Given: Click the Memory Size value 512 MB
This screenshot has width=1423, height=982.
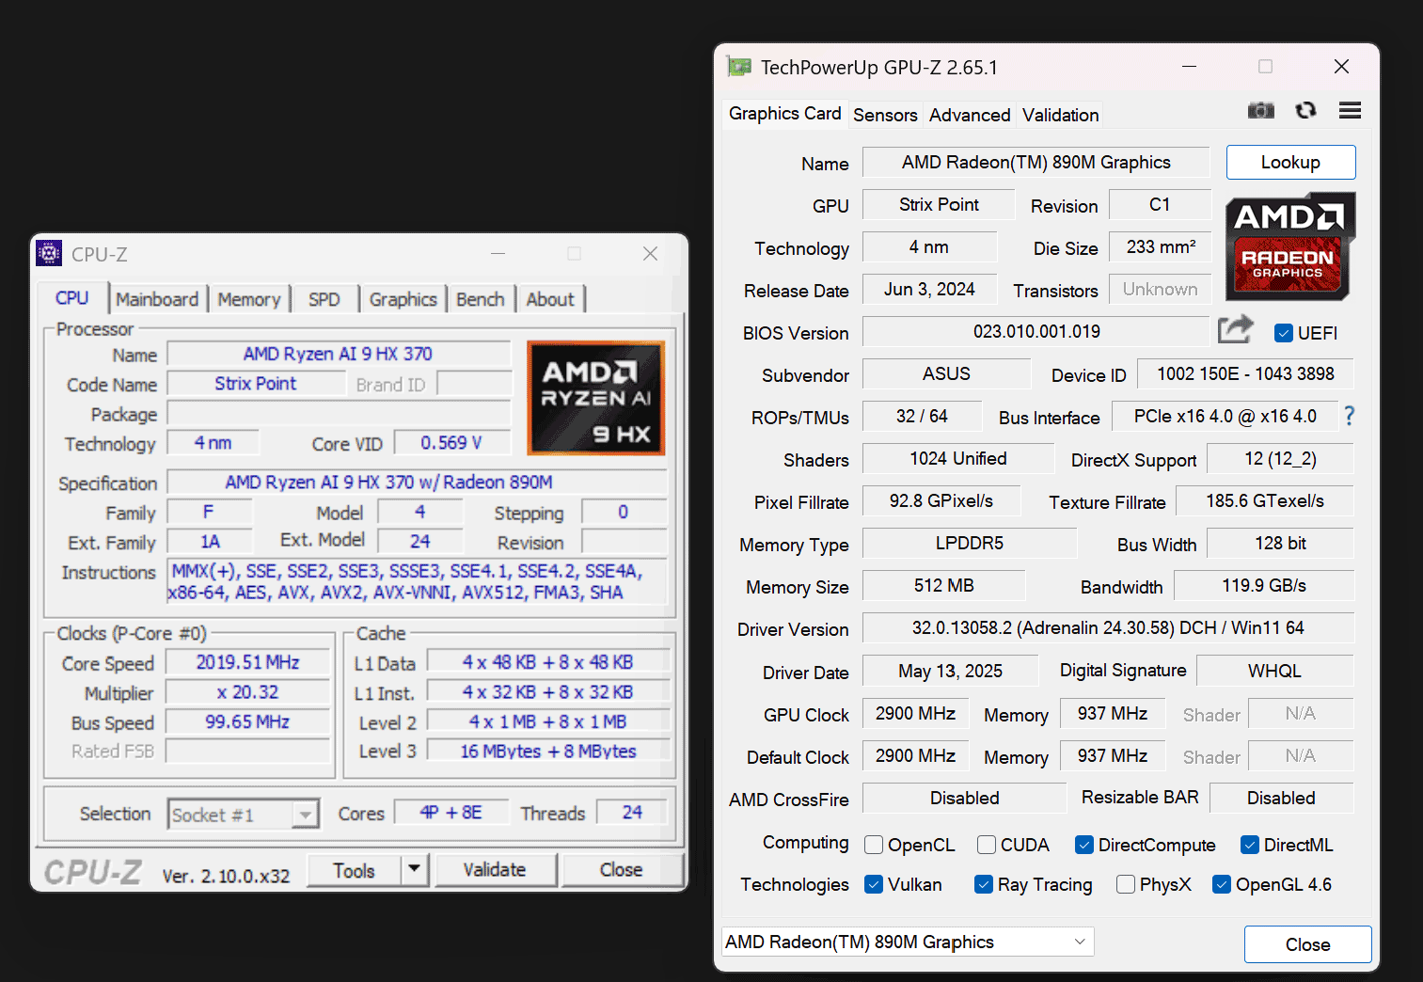Looking at the screenshot, I should pyautogui.click(x=944, y=585).
